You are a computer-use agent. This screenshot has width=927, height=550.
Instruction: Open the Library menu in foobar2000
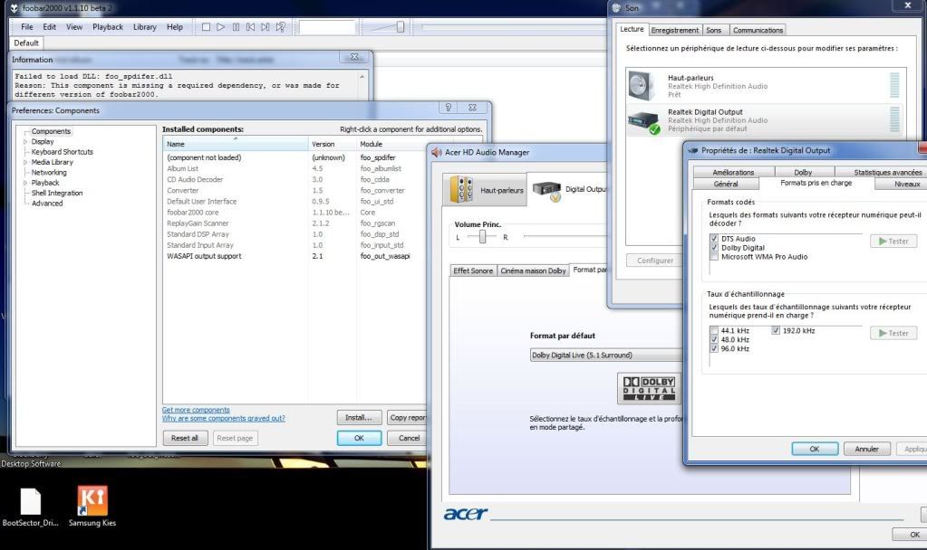145,27
